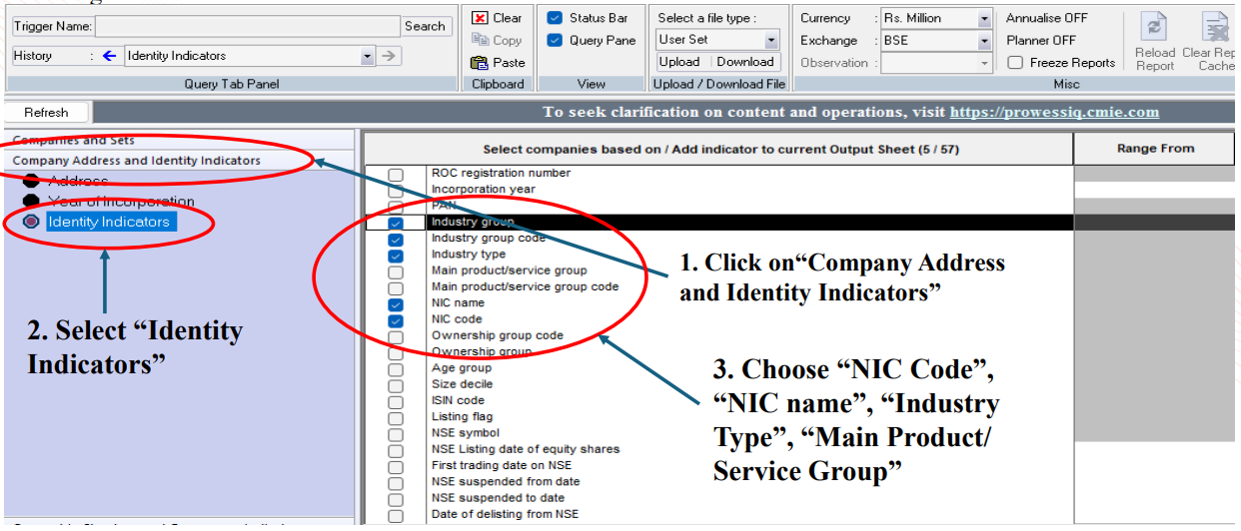
Task: Enable the Freeze Reports checkbox
Action: 1015,63
